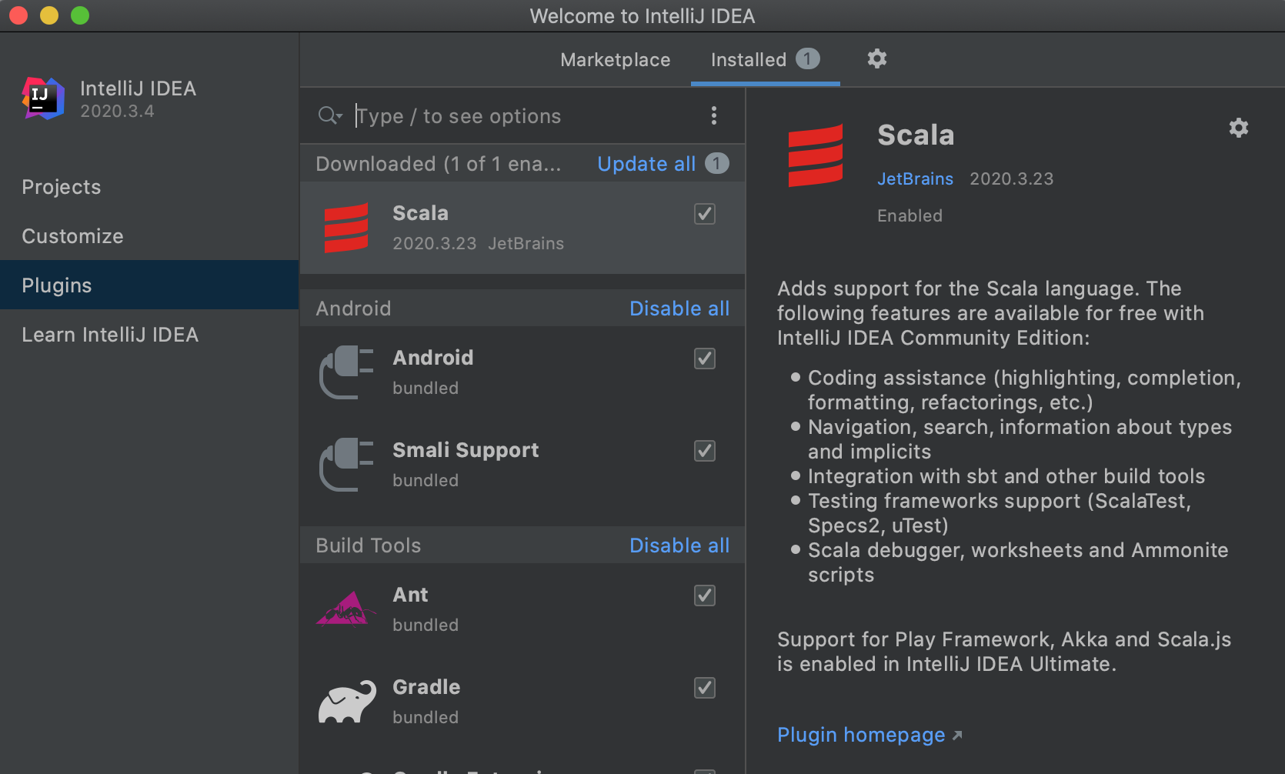1285x774 pixels.
Task: Click the Update all count badge
Action: (x=716, y=164)
